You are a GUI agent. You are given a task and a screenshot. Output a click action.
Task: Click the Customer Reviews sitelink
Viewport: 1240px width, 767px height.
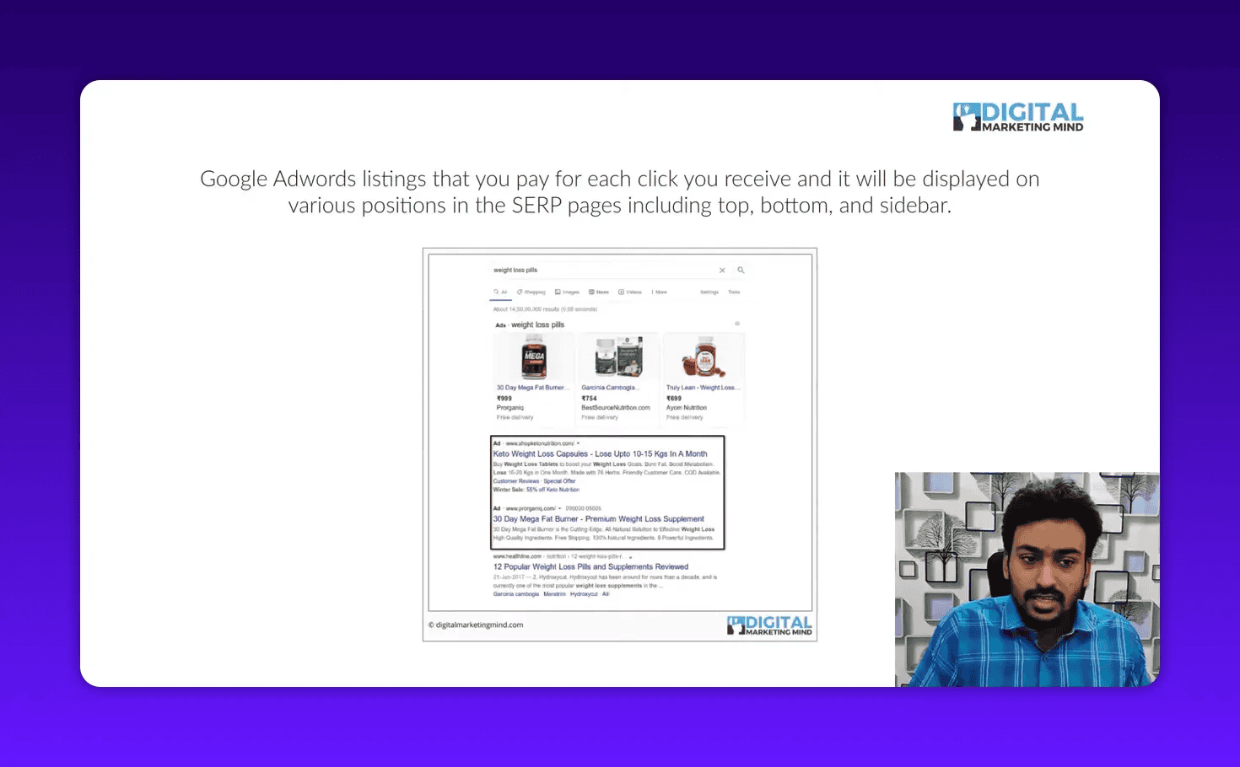(515, 480)
